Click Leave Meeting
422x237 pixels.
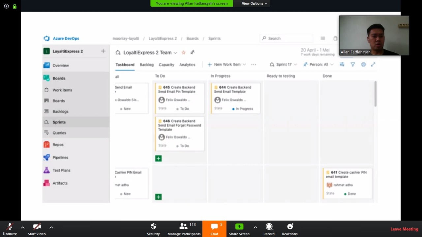point(404,229)
